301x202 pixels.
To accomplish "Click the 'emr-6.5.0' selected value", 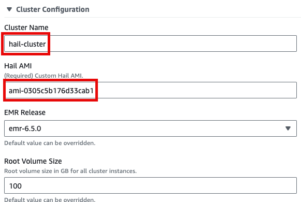I will point(25,128).
